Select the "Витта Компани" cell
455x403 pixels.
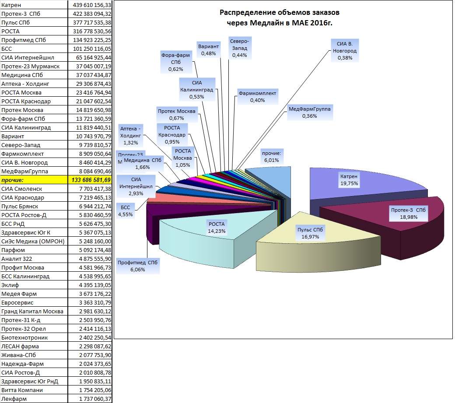(34, 390)
